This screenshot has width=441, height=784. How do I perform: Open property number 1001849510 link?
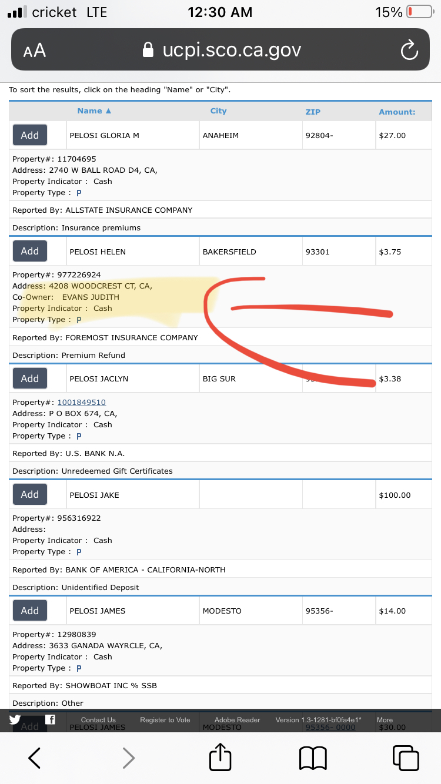(81, 403)
